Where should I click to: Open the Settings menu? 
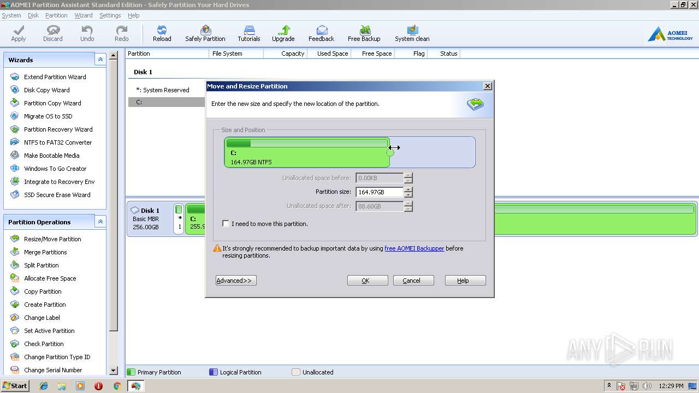click(x=110, y=15)
